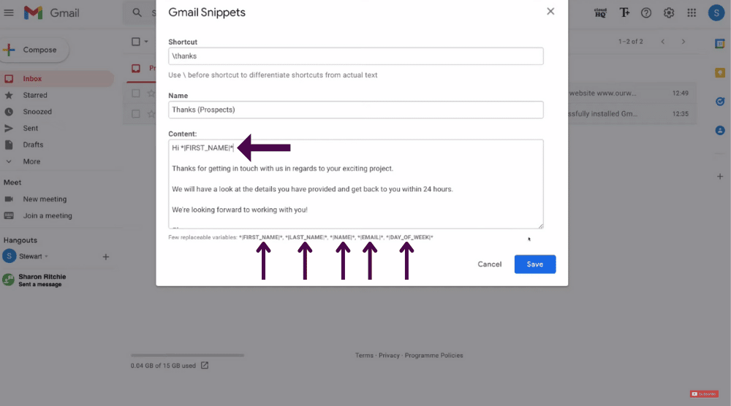Open the Gmail main menu hamburger icon

click(x=8, y=12)
